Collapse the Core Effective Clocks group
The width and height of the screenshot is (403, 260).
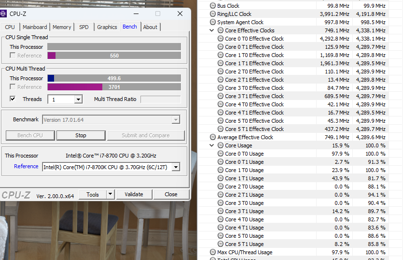[212, 30]
